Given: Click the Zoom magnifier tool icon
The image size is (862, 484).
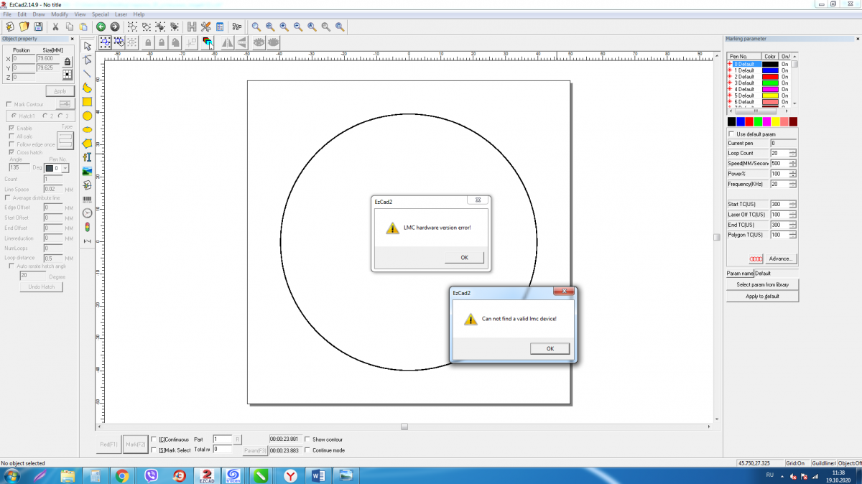Looking at the screenshot, I should coord(256,27).
